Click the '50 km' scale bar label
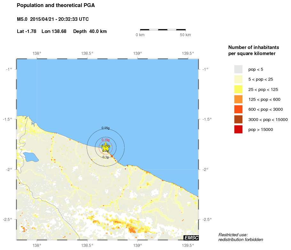 pos(185,35)
